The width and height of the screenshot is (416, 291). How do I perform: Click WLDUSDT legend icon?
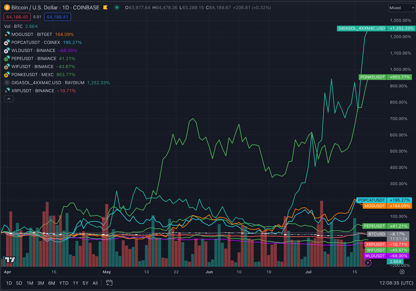pyautogui.click(x=7, y=50)
